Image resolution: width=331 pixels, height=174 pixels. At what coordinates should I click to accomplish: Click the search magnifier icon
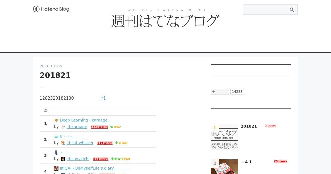[x=292, y=10]
